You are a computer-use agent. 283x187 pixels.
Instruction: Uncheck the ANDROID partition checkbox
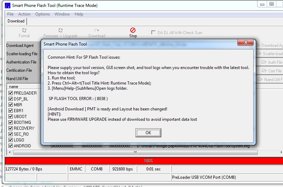[x=11, y=146]
